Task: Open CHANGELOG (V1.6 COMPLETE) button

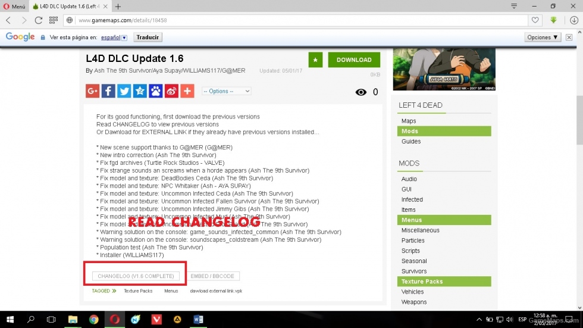Action: [136, 276]
